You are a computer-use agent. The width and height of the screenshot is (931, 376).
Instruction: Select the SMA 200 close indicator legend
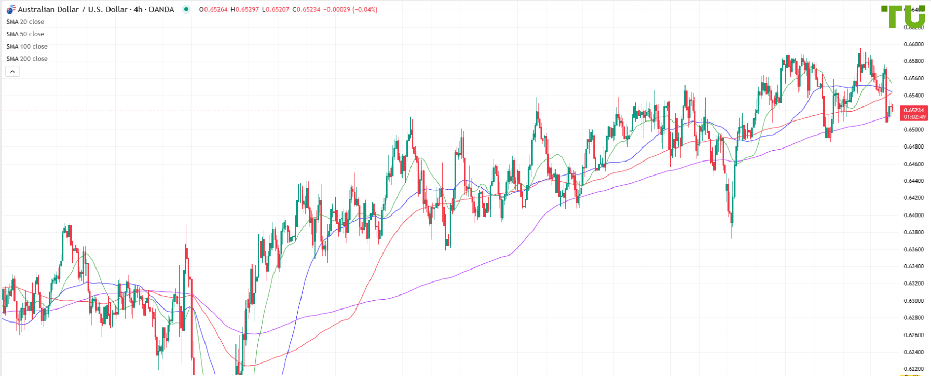[27, 59]
